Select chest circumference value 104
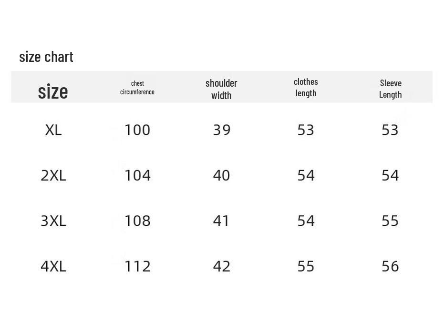The image size is (444, 333). [x=137, y=175]
